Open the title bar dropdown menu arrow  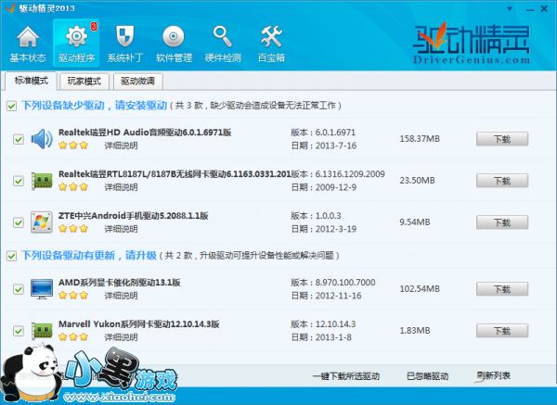pos(510,9)
